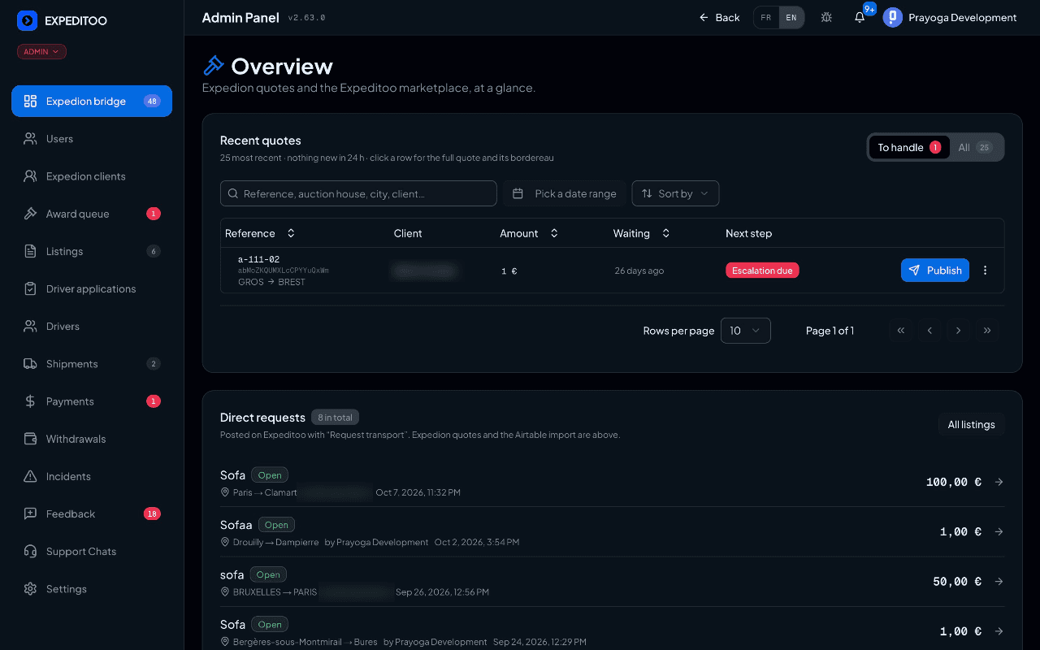This screenshot has width=1040, height=650.
Task: Click the Prayoga Development avatar icon
Action: (x=893, y=17)
